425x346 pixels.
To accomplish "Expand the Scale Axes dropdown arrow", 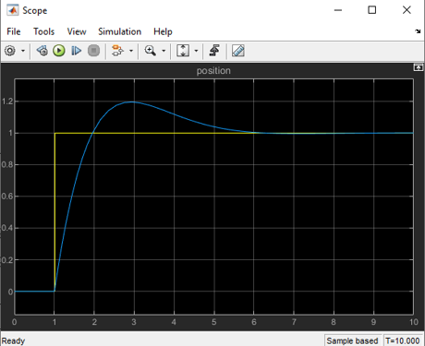I will pyautogui.click(x=196, y=51).
